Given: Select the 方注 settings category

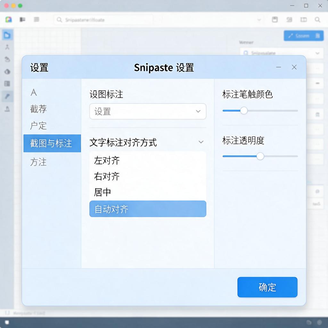Looking at the screenshot, I should point(38,162).
